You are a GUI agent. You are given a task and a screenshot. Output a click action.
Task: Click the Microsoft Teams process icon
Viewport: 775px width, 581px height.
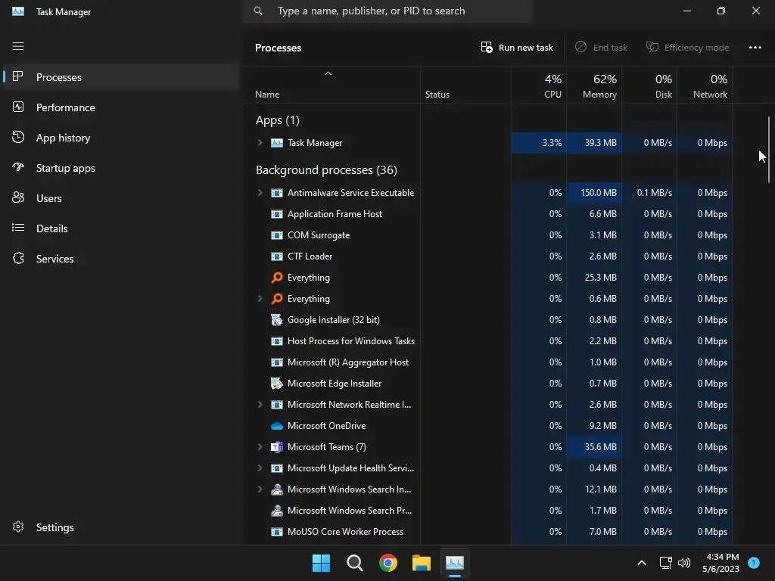(x=277, y=446)
